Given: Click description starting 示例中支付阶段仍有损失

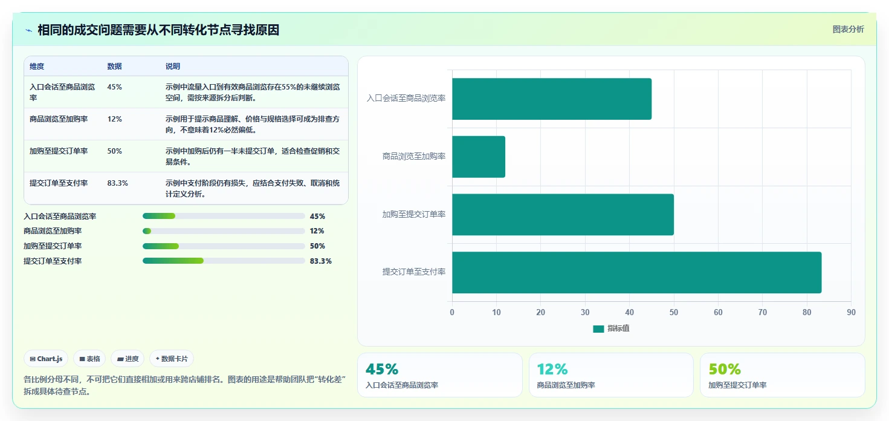Looking at the screenshot, I should click(253, 188).
